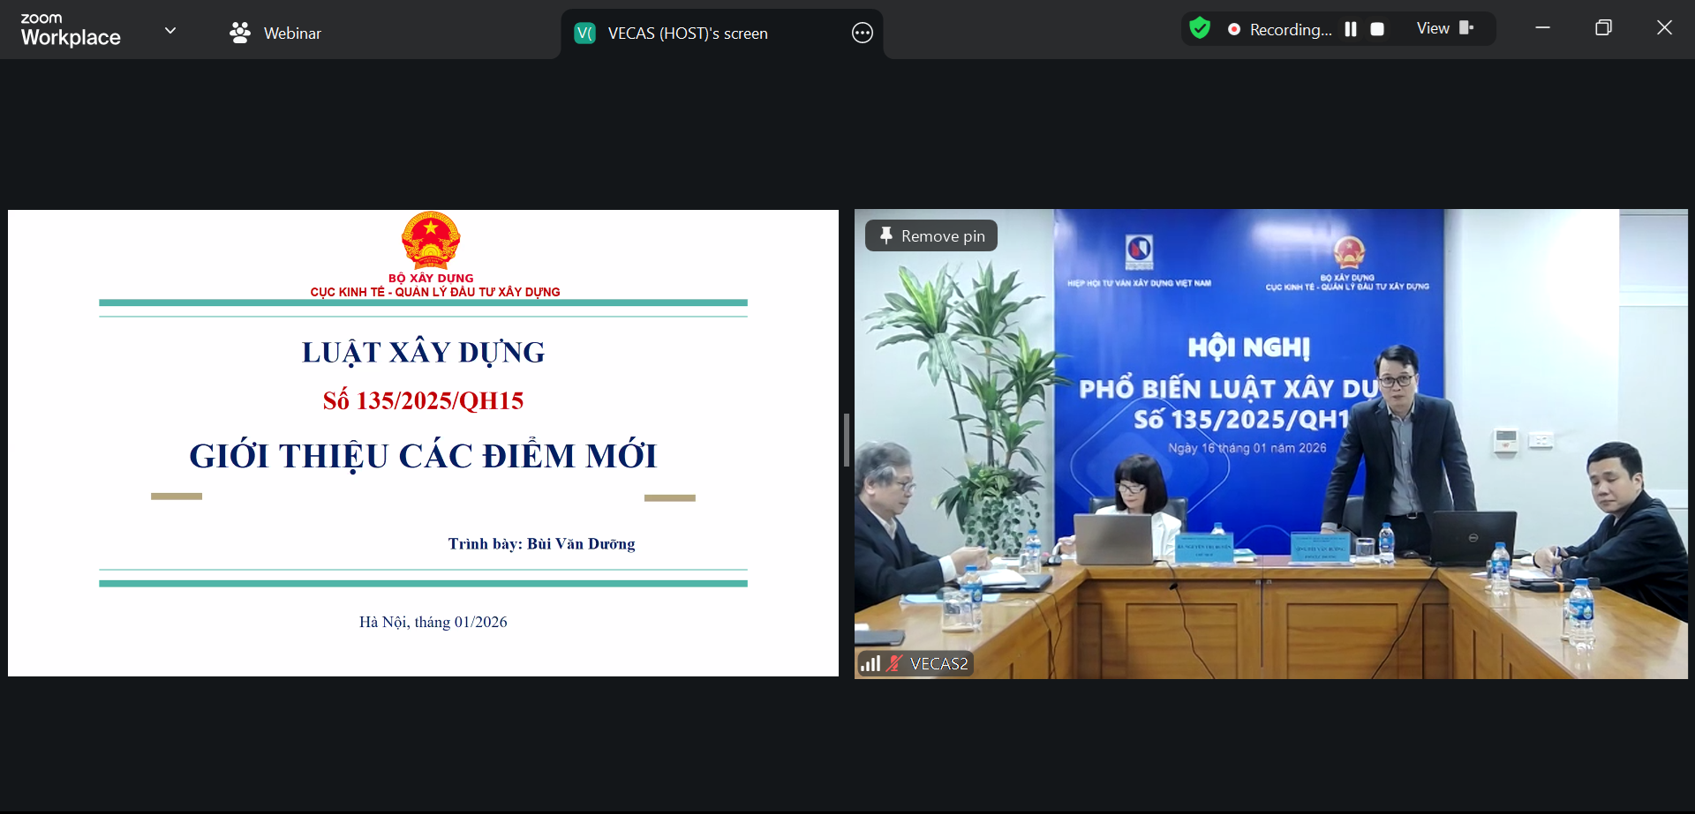Image resolution: width=1695 pixels, height=814 pixels.
Task: Click the VECAS2 participant name label
Action: [x=938, y=664]
